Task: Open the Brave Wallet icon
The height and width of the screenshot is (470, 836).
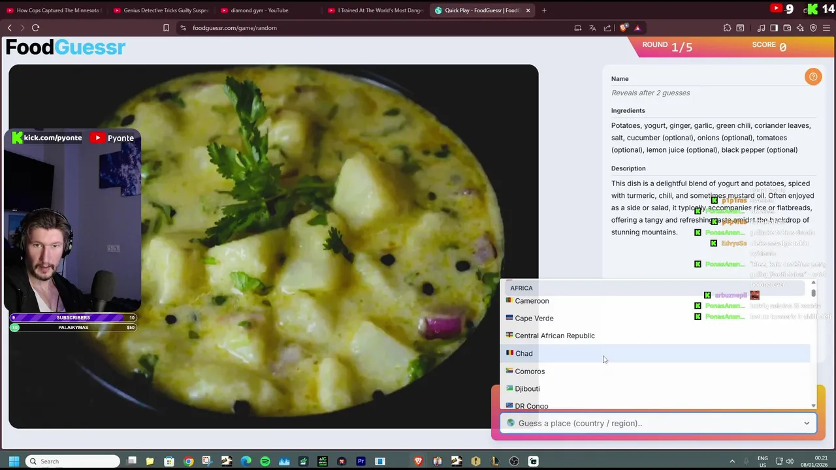Action: coord(787,28)
